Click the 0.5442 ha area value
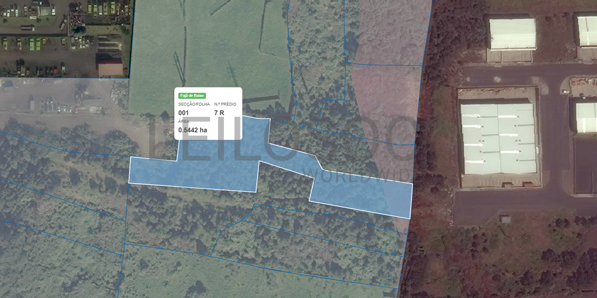 tap(193, 130)
